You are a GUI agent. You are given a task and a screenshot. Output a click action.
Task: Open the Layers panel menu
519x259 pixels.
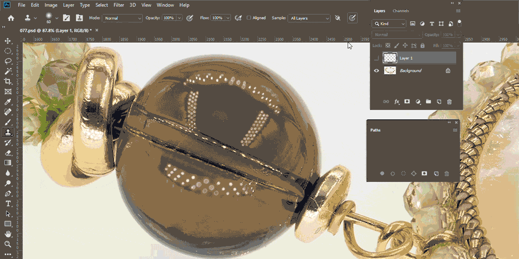click(x=458, y=11)
